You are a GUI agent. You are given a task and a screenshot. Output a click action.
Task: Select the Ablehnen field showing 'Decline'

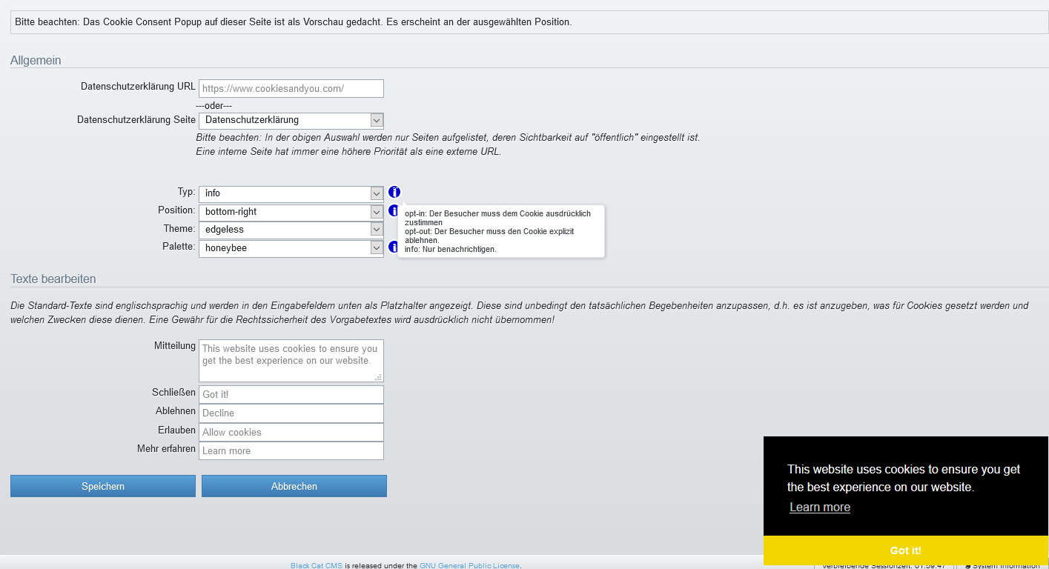coord(291,413)
